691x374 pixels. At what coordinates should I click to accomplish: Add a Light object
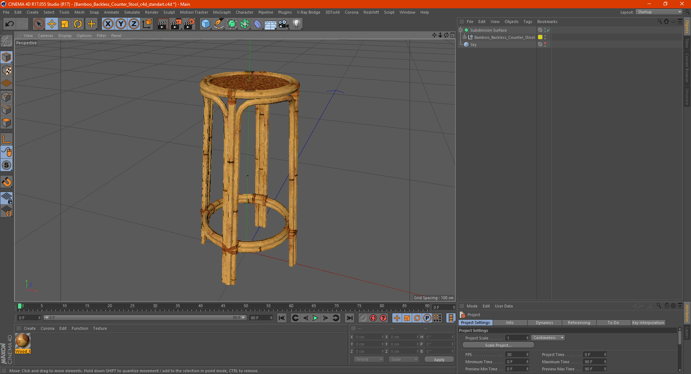click(x=296, y=24)
